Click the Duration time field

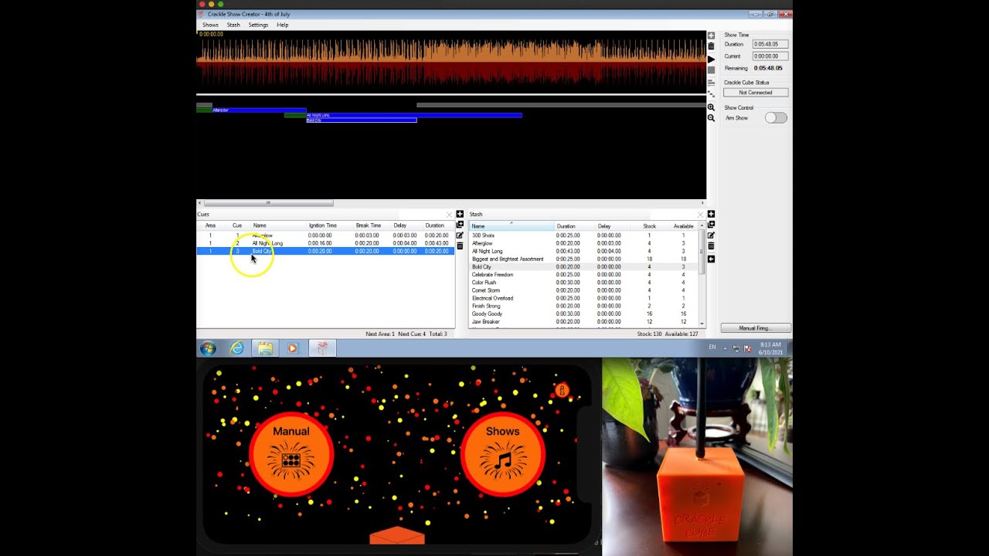(x=770, y=44)
